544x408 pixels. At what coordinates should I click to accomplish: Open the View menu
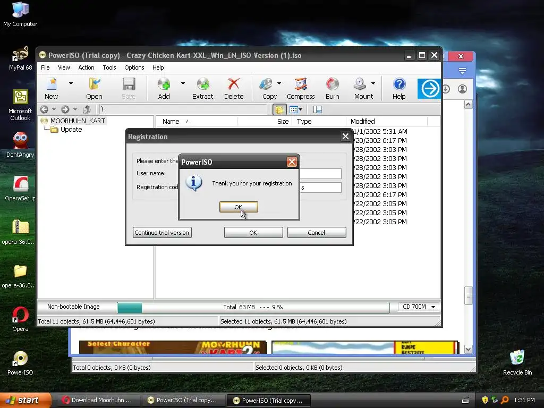tap(64, 67)
